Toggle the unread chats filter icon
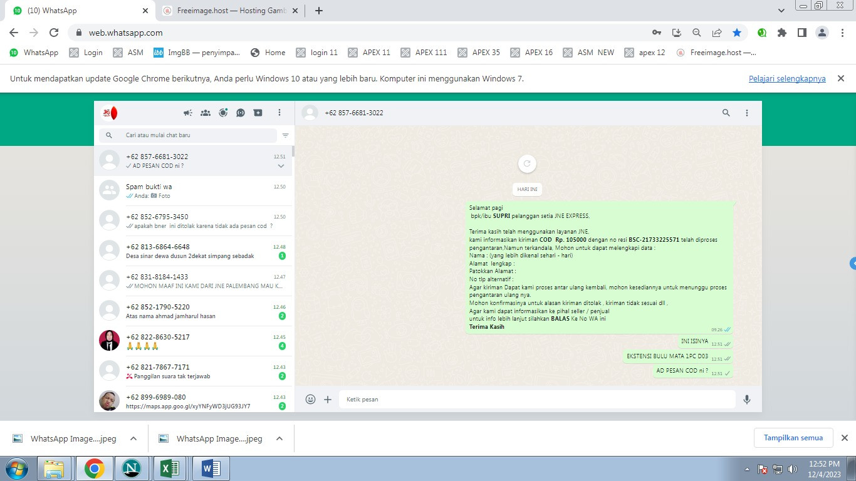Image resolution: width=856 pixels, height=481 pixels. point(285,135)
